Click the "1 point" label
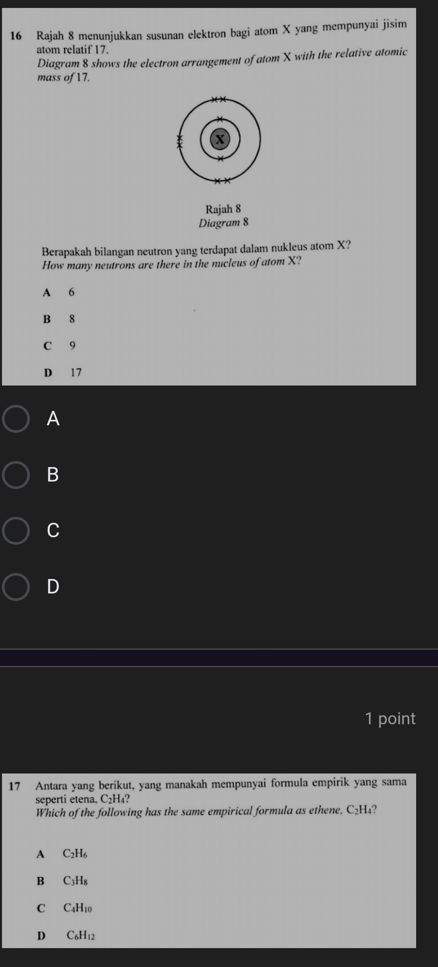This screenshot has height=967, width=438. [390, 718]
